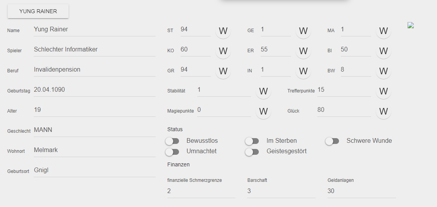Click the Name field containing Yung Rainer
Screen dimensions: 437x207
[95, 29]
